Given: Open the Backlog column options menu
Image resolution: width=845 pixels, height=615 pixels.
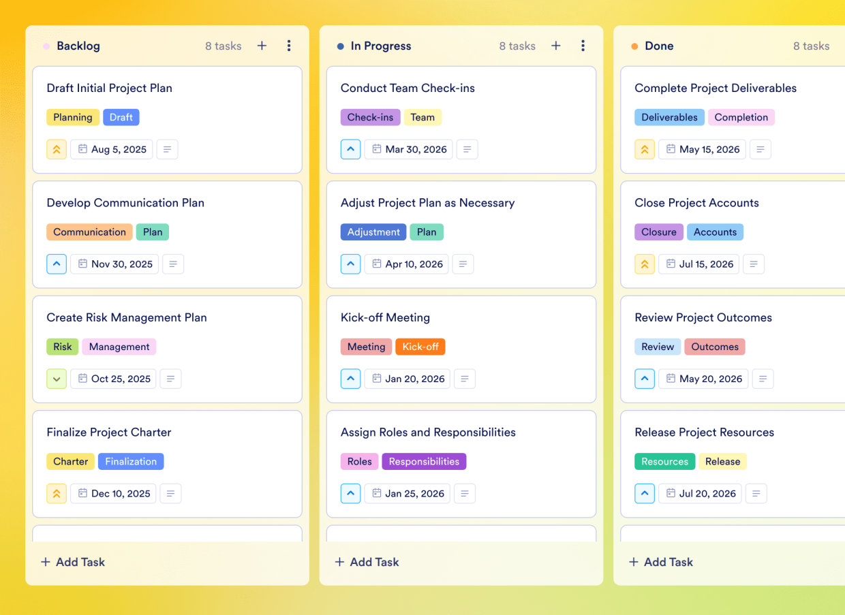Looking at the screenshot, I should coord(289,46).
